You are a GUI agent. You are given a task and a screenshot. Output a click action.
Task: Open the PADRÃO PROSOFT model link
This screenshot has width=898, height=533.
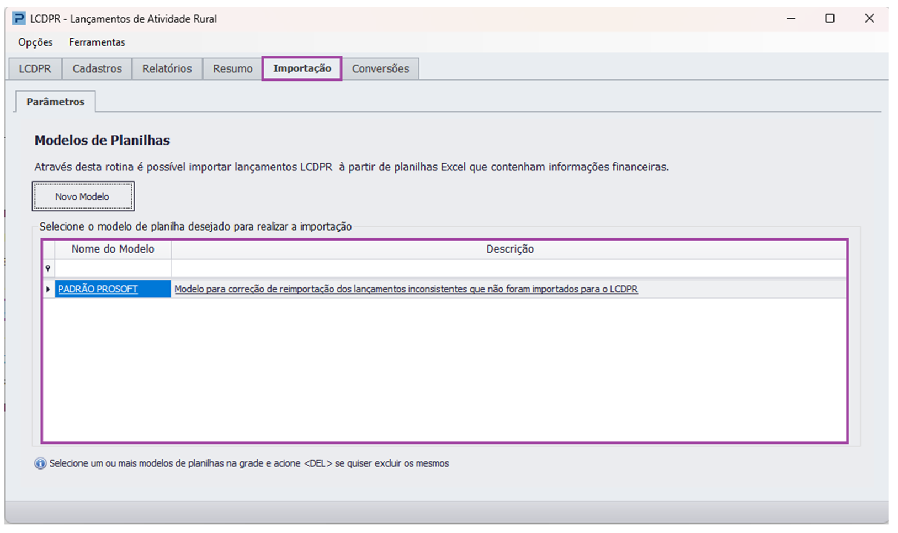98,289
